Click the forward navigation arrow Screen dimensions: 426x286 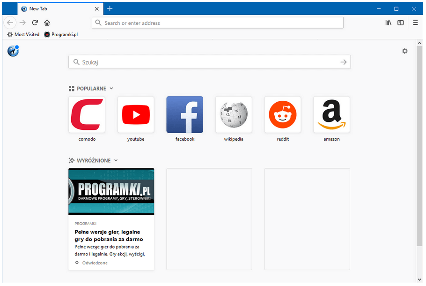coord(22,23)
